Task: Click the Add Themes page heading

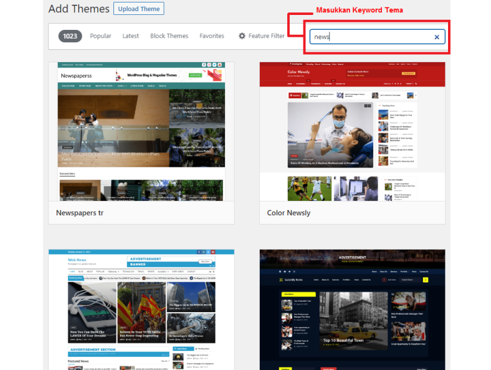Action: [79, 9]
